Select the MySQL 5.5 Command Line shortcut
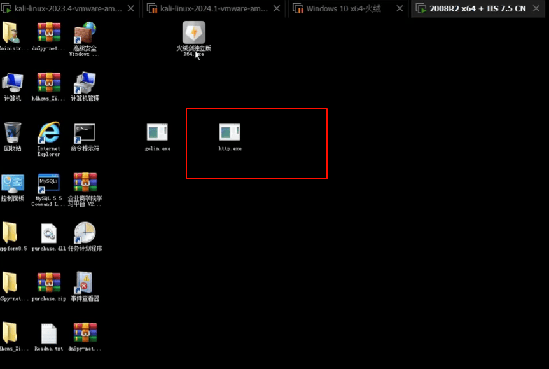 pyautogui.click(x=49, y=183)
